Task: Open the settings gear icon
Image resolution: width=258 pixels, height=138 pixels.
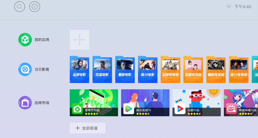Action: pos(35,7)
